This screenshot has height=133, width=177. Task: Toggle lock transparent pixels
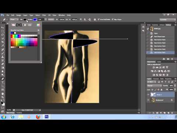[x=152, y=90]
